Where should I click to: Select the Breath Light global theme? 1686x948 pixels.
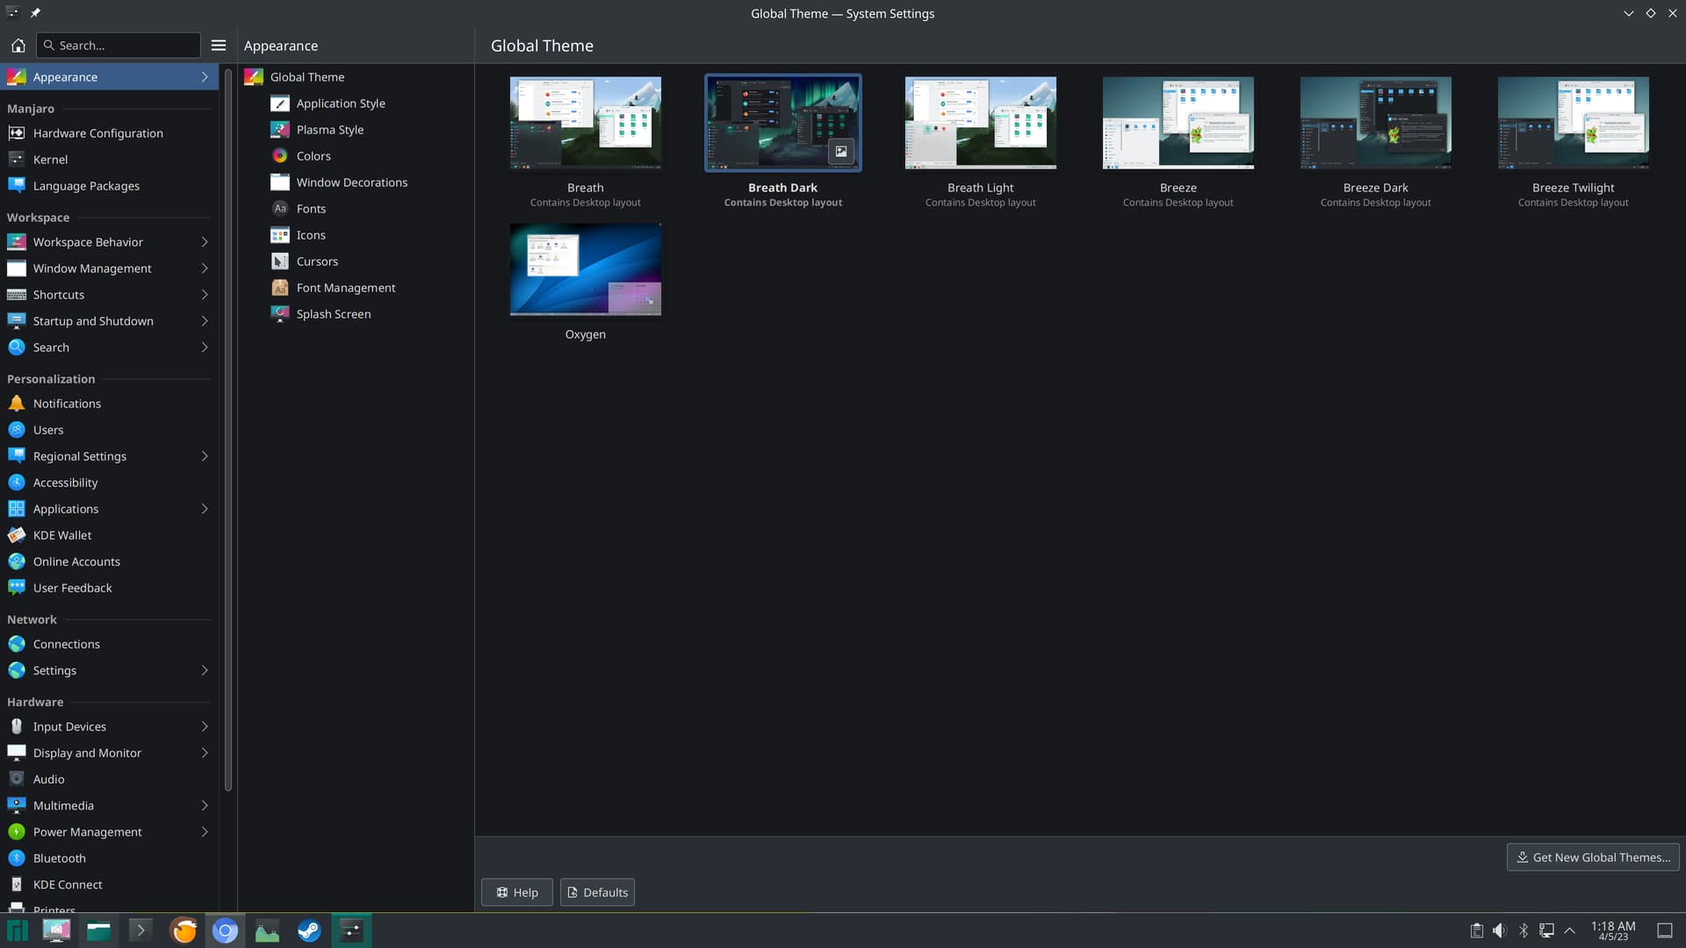(x=981, y=123)
